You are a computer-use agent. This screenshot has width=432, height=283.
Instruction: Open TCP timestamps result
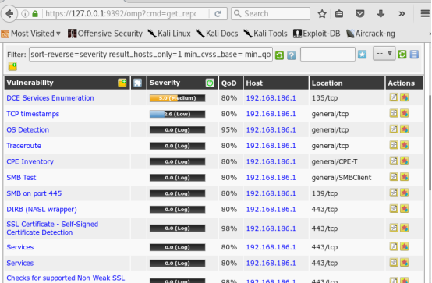click(33, 114)
